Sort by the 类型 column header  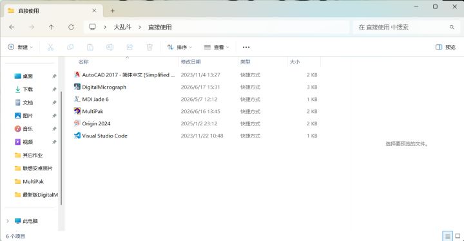246,62
